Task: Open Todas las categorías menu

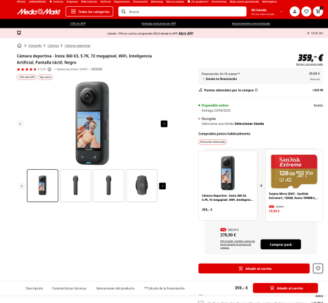Action: coord(89,12)
